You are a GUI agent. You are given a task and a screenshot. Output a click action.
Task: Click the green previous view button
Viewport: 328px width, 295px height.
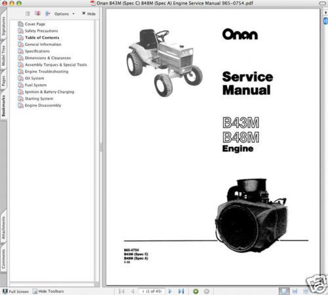coord(196,291)
